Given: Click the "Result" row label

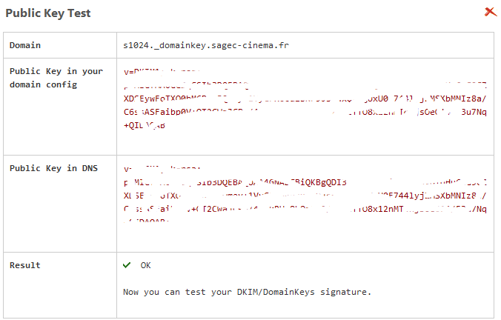Looking at the screenshot, I should click(25, 265).
